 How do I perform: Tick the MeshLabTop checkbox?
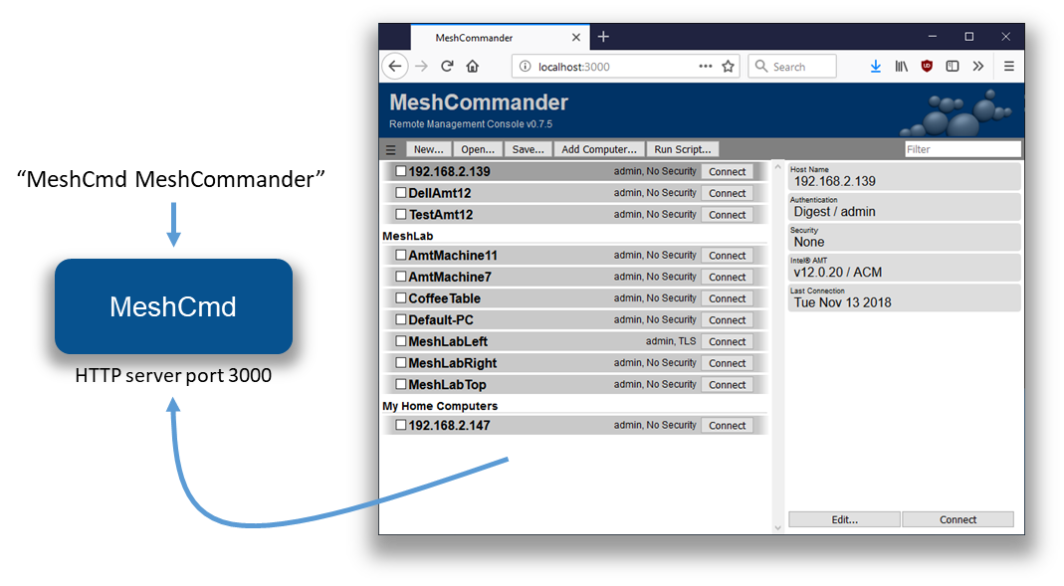[401, 384]
